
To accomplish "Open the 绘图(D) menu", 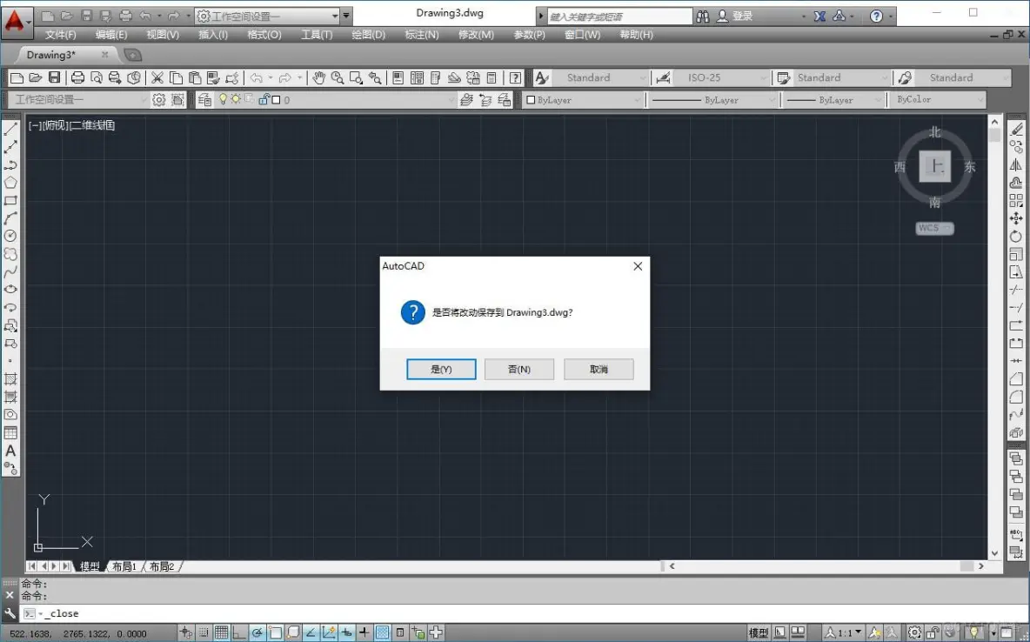I will point(368,35).
